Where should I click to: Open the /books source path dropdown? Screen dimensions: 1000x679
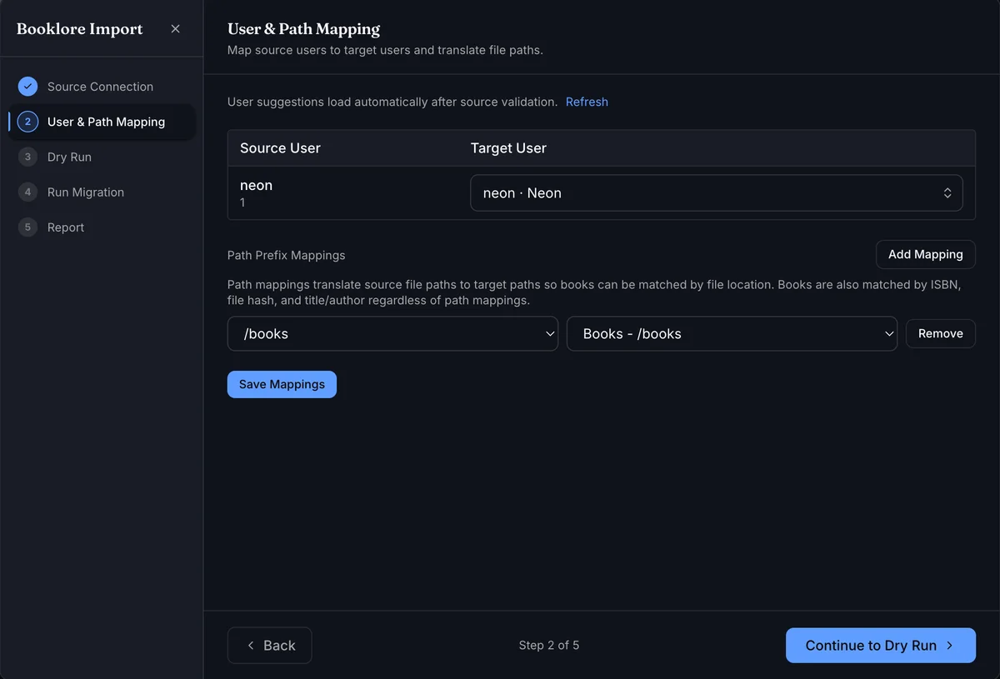tap(392, 333)
